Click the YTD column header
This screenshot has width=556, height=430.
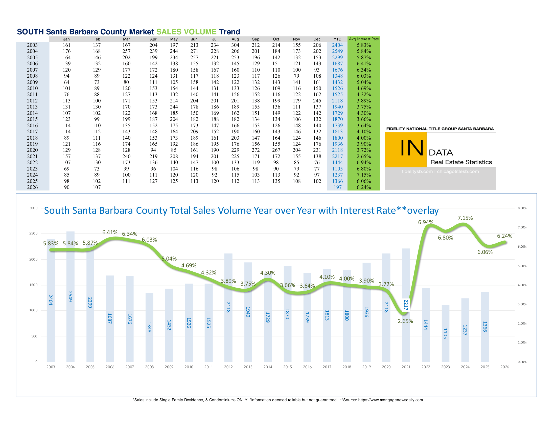point(337,39)
